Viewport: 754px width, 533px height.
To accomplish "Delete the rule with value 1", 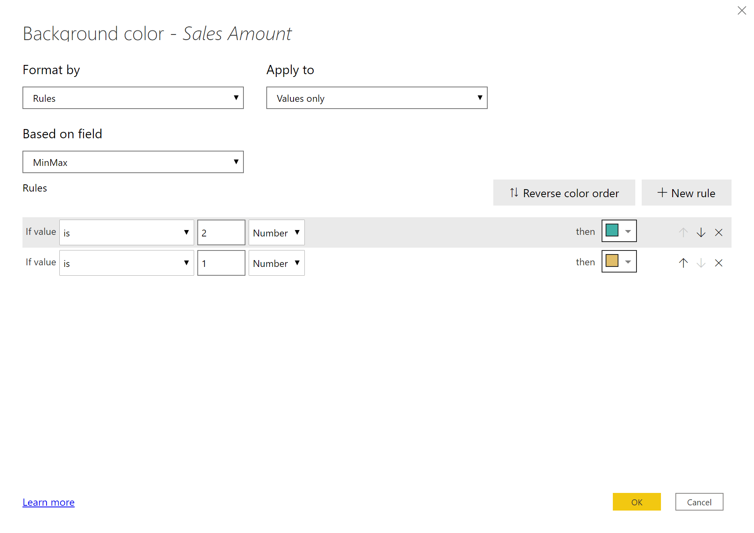I will pyautogui.click(x=718, y=263).
